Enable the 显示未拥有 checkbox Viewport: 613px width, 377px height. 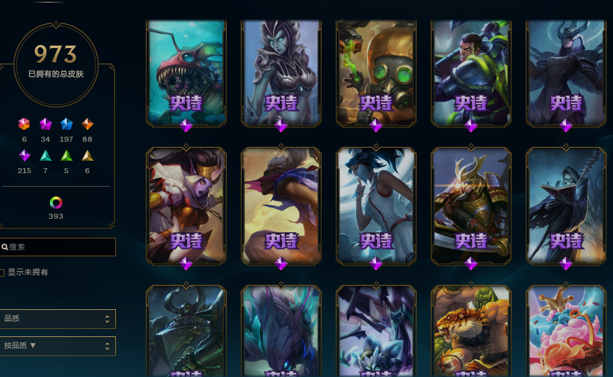point(2,272)
